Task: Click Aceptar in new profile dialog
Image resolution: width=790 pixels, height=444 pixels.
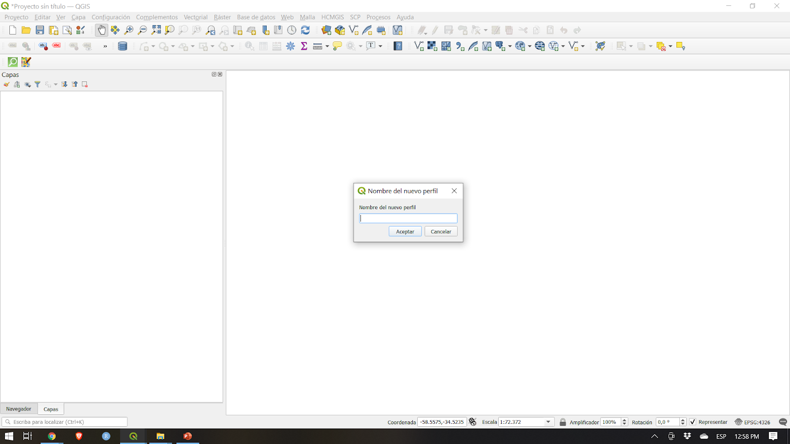Action: pyautogui.click(x=405, y=231)
